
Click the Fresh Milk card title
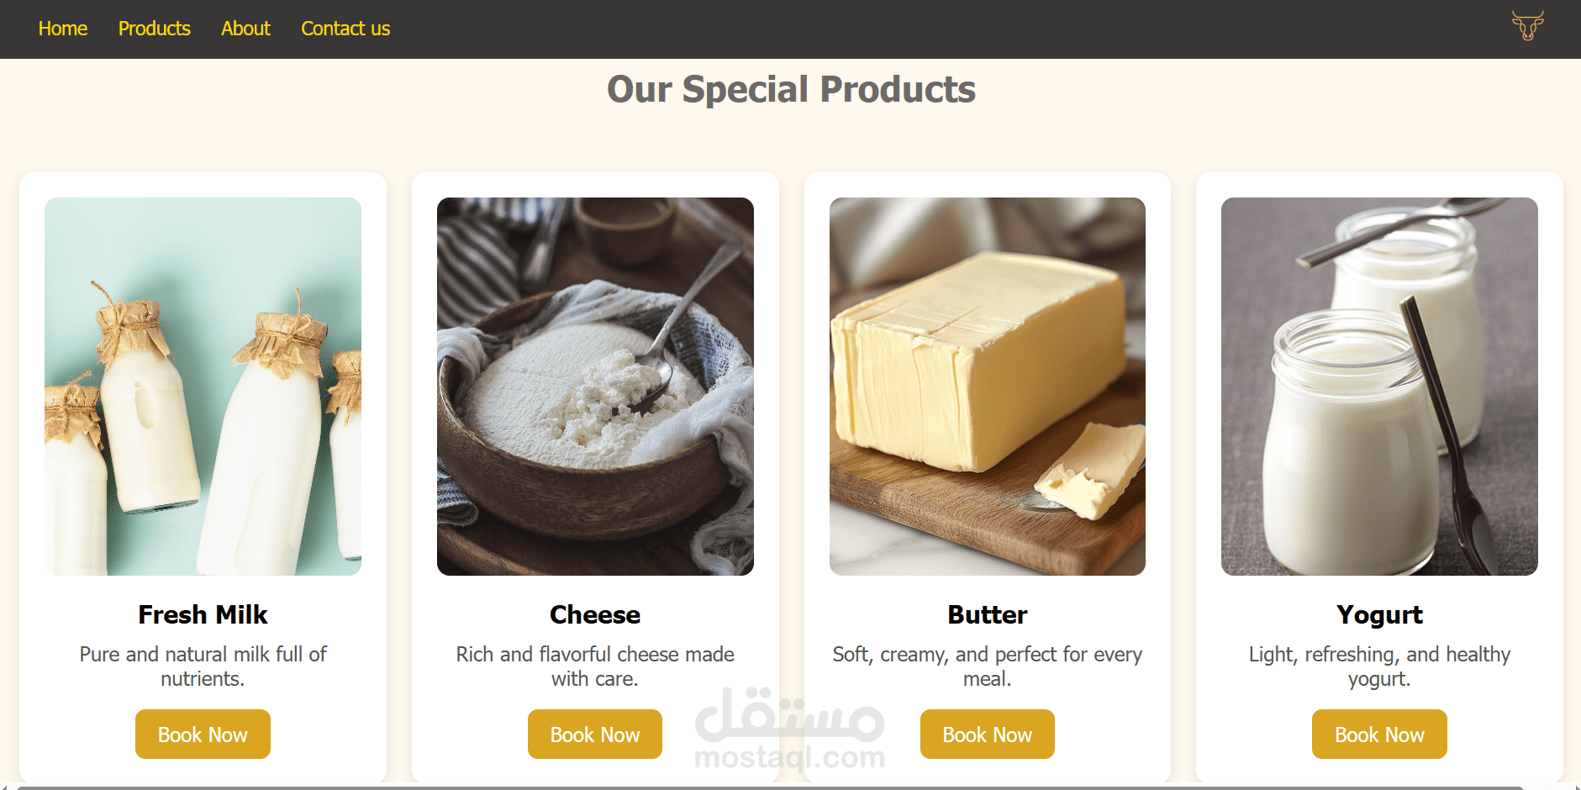click(203, 614)
